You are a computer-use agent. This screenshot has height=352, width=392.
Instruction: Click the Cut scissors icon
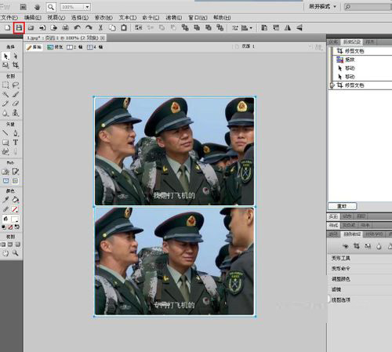click(100, 27)
